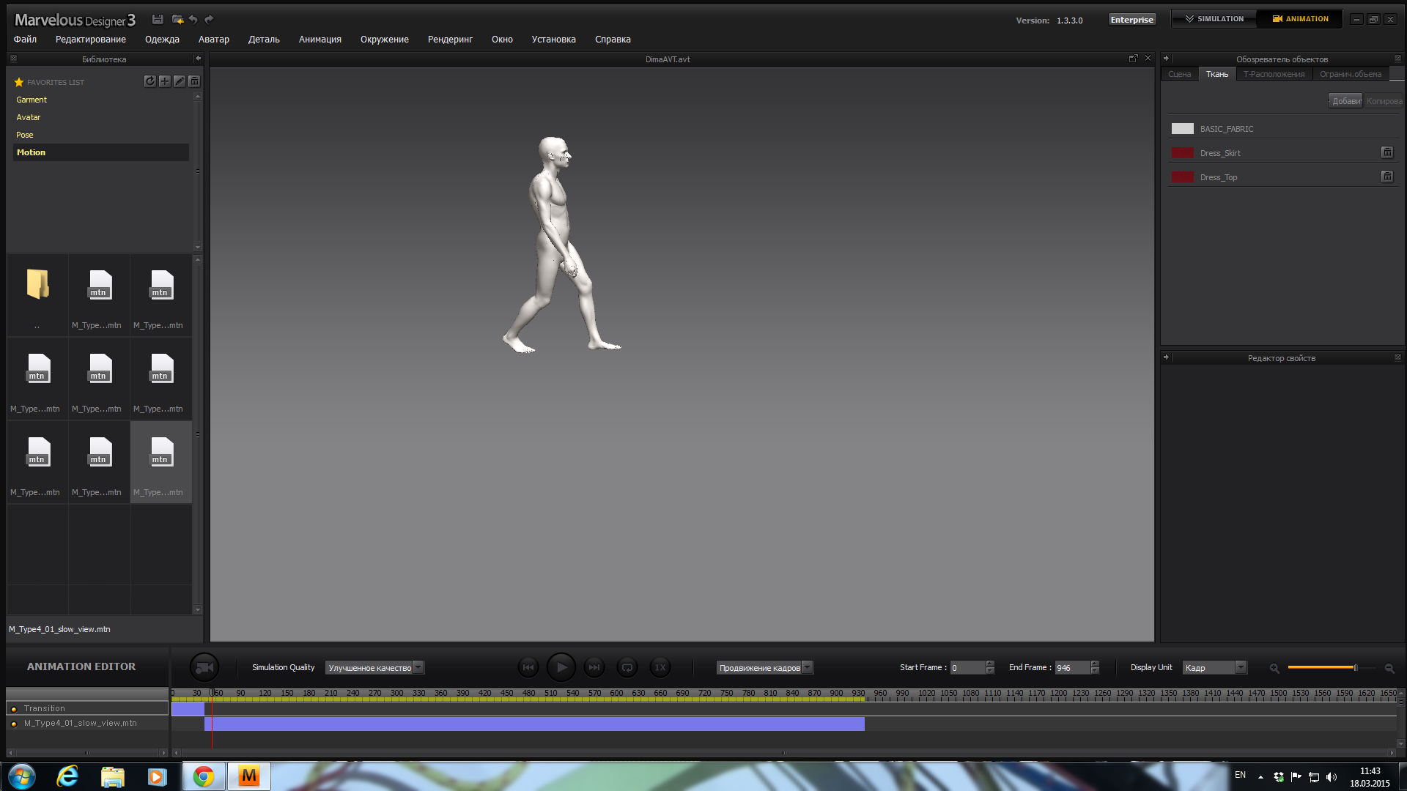
Task: Delete the Dress_Skirt fabric
Action: pyautogui.click(x=1386, y=152)
